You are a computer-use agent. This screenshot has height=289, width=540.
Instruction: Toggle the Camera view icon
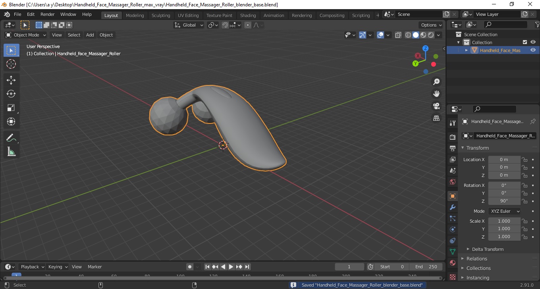(436, 106)
